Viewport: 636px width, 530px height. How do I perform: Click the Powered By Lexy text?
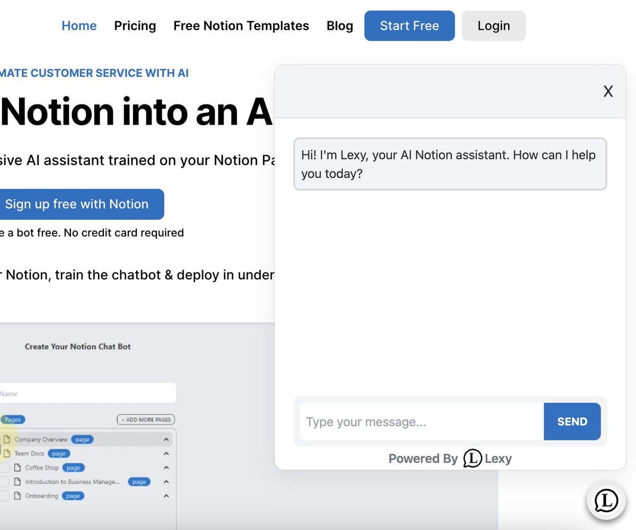tap(450, 458)
